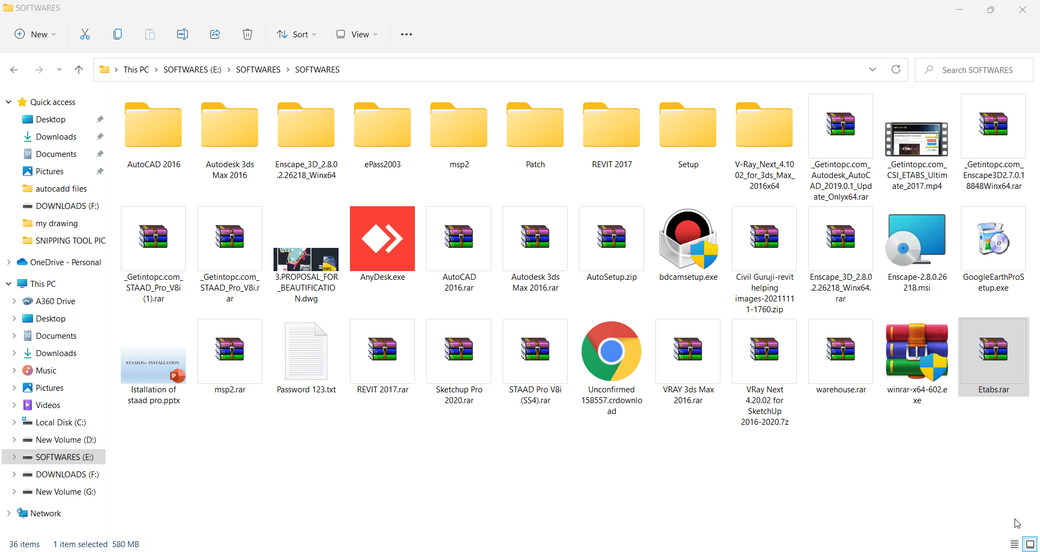
Task: Click the Cut scissors icon
Action: click(x=85, y=34)
